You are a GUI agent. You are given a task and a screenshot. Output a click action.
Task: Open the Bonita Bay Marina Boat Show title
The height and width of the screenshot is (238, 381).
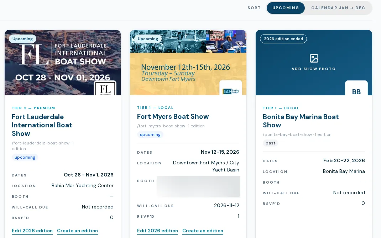[301, 121]
